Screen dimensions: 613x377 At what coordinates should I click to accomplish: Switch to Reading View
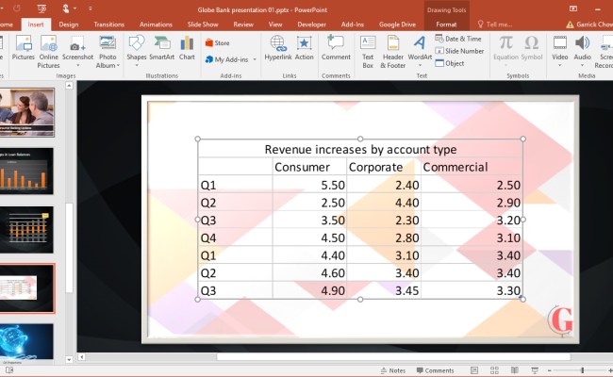coord(515,370)
